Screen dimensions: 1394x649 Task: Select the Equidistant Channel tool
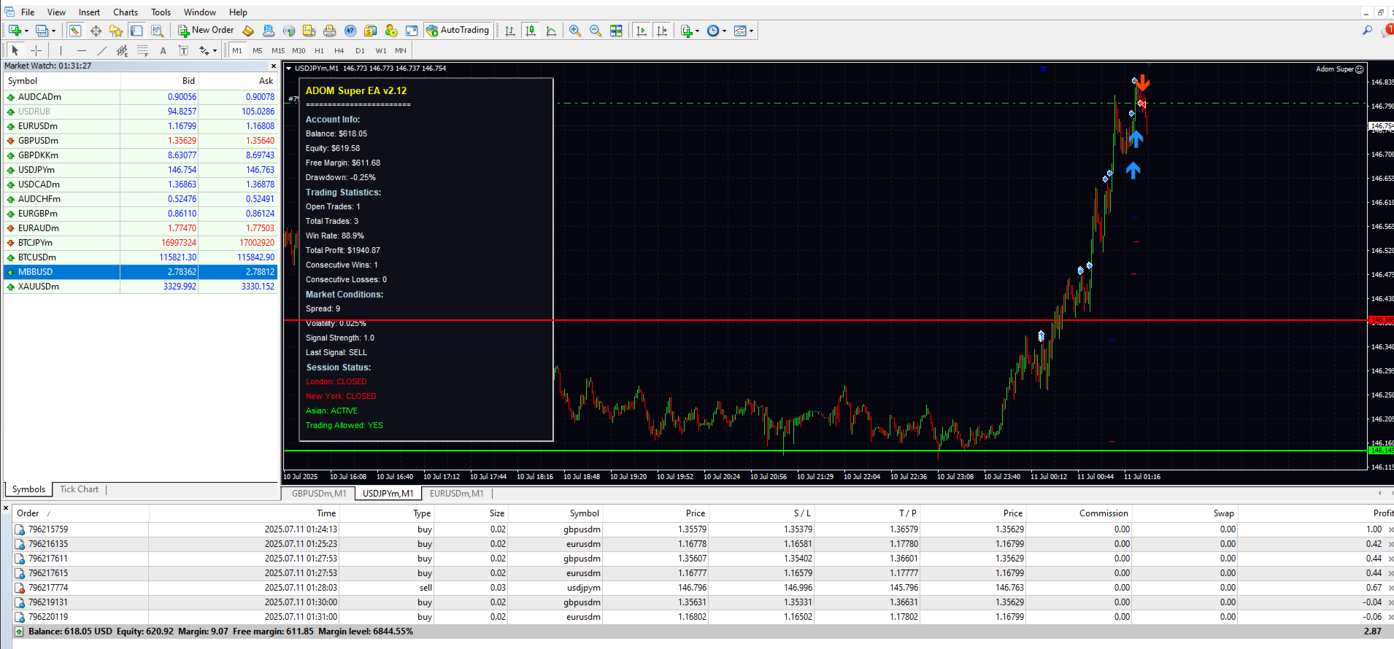(x=122, y=50)
